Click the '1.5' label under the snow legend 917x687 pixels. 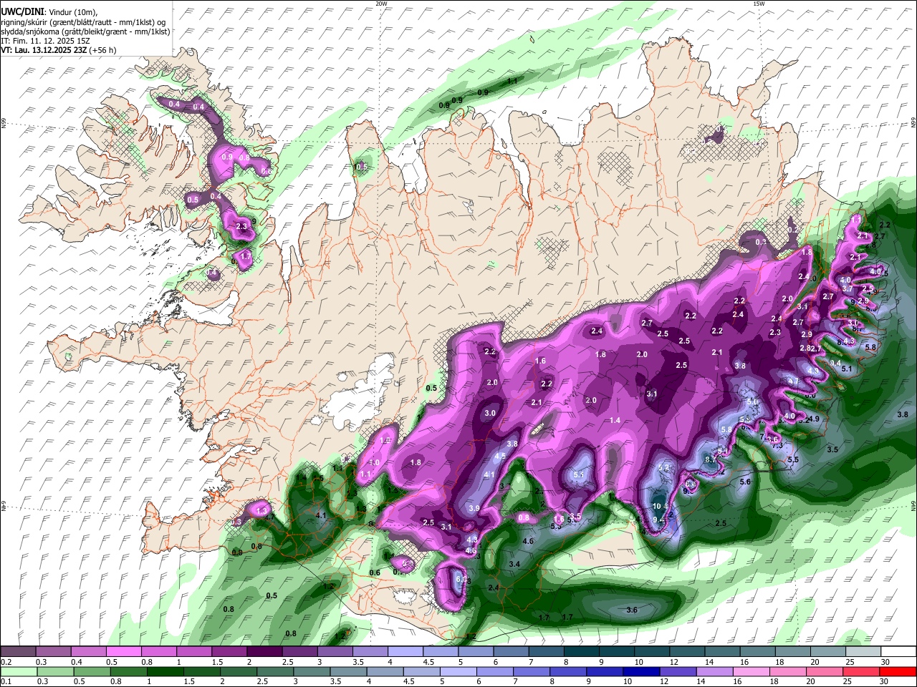coord(216,662)
